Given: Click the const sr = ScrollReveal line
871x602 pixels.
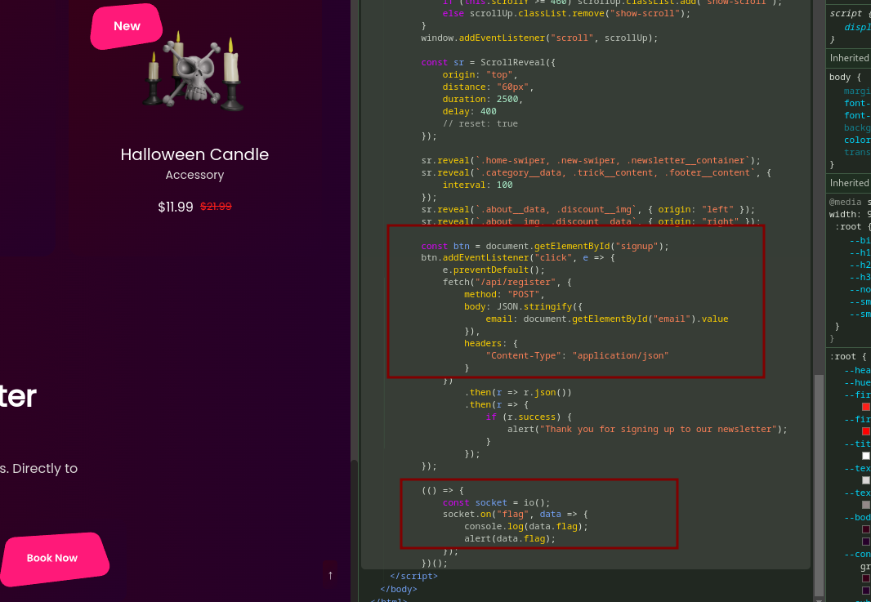Looking at the screenshot, I should (489, 62).
